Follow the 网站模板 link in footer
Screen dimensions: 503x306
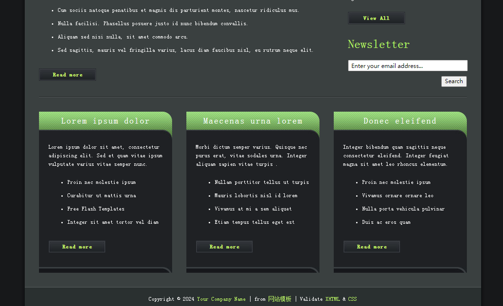pyautogui.click(x=280, y=299)
